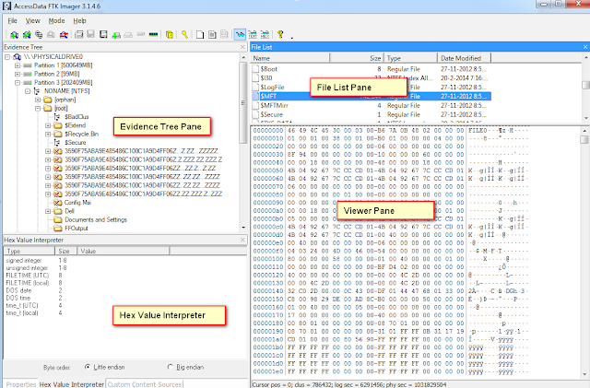Click the Add Evidence Item toolbar icon
Image resolution: width=590 pixels, height=388 pixels.
pyautogui.click(x=14, y=35)
